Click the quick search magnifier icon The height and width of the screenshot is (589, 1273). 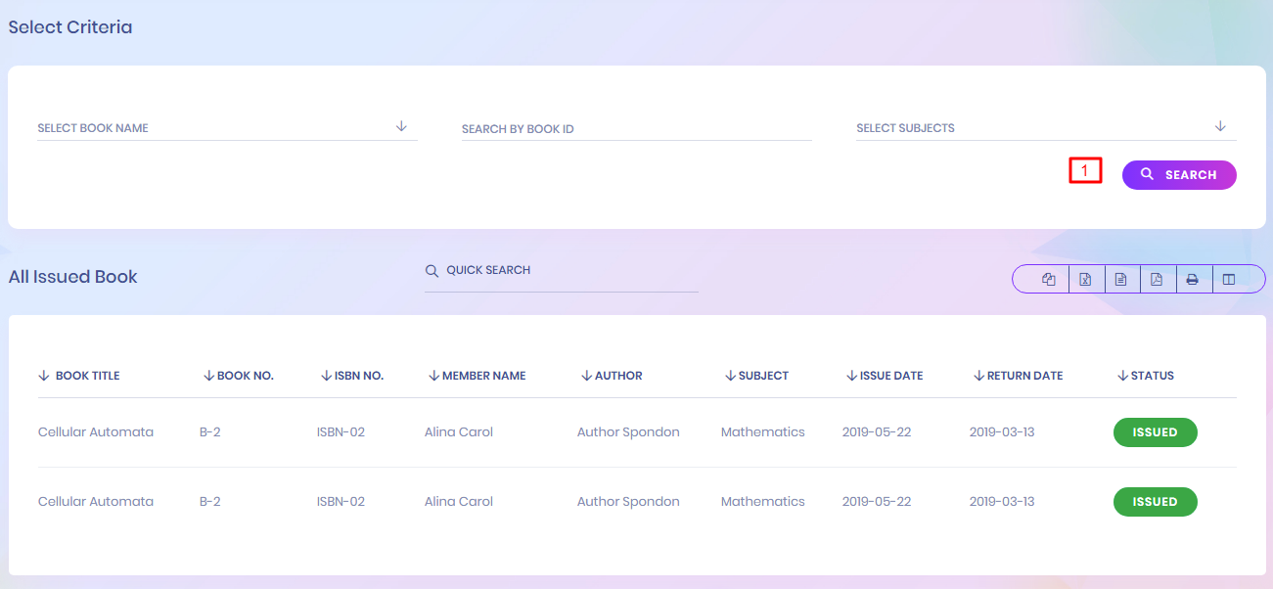(432, 271)
